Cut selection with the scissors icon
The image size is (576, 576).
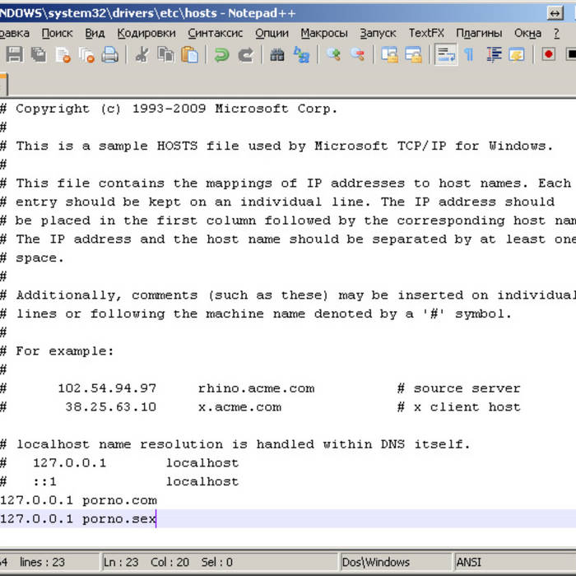(142, 55)
